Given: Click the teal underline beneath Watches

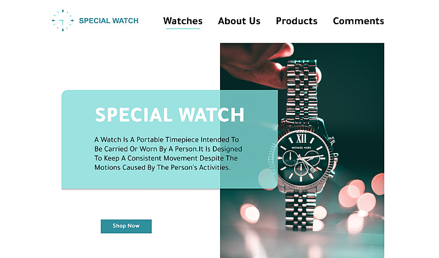Looking at the screenshot, I should (x=183, y=29).
